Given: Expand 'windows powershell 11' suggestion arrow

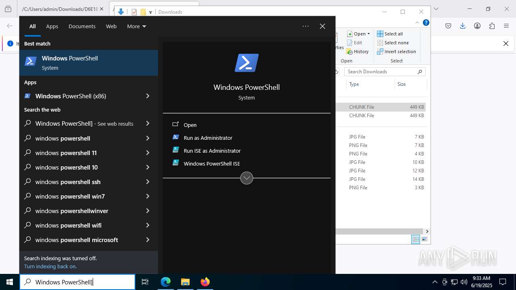Looking at the screenshot, I should 148,153.
